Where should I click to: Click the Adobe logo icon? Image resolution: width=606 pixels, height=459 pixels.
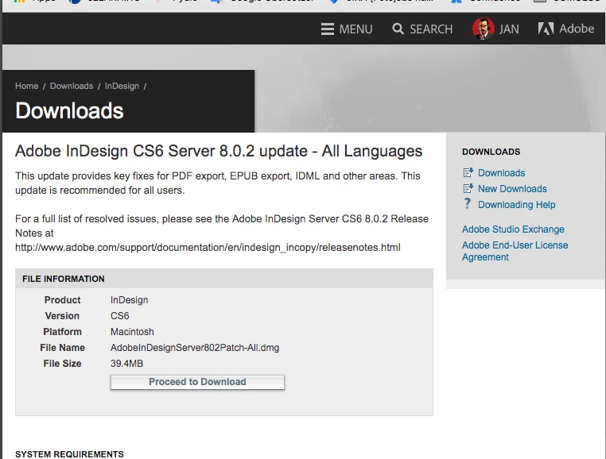point(546,29)
